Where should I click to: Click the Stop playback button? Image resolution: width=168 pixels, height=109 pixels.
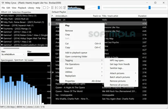(x=44, y=8)
